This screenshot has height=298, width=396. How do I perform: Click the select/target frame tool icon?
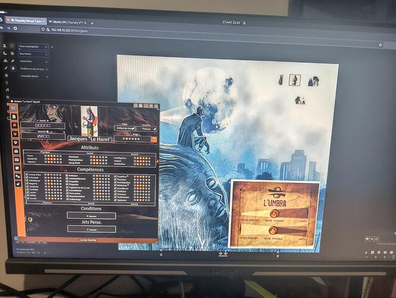pos(12,46)
